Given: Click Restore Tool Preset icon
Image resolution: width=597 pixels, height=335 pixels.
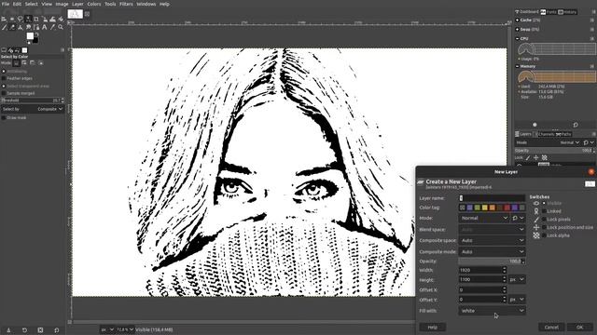Looking at the screenshot, I should pos(24,330).
